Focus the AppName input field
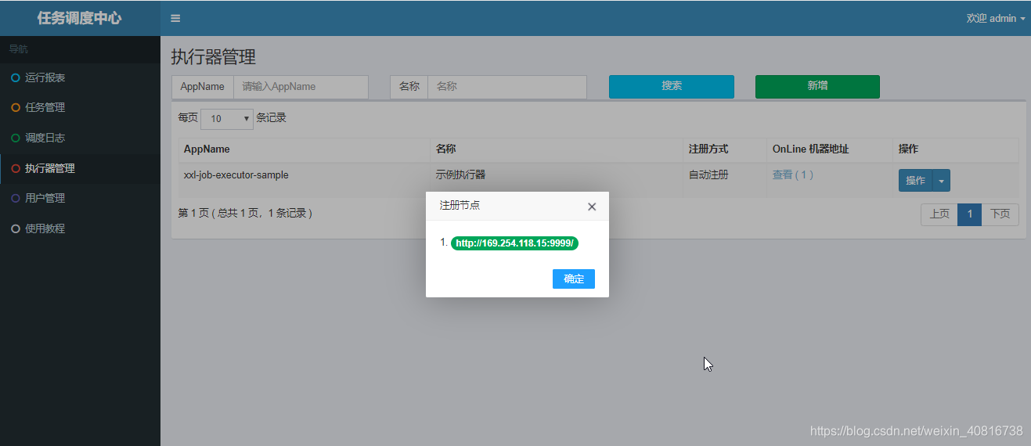Viewport: 1031px width, 446px height. pos(301,87)
